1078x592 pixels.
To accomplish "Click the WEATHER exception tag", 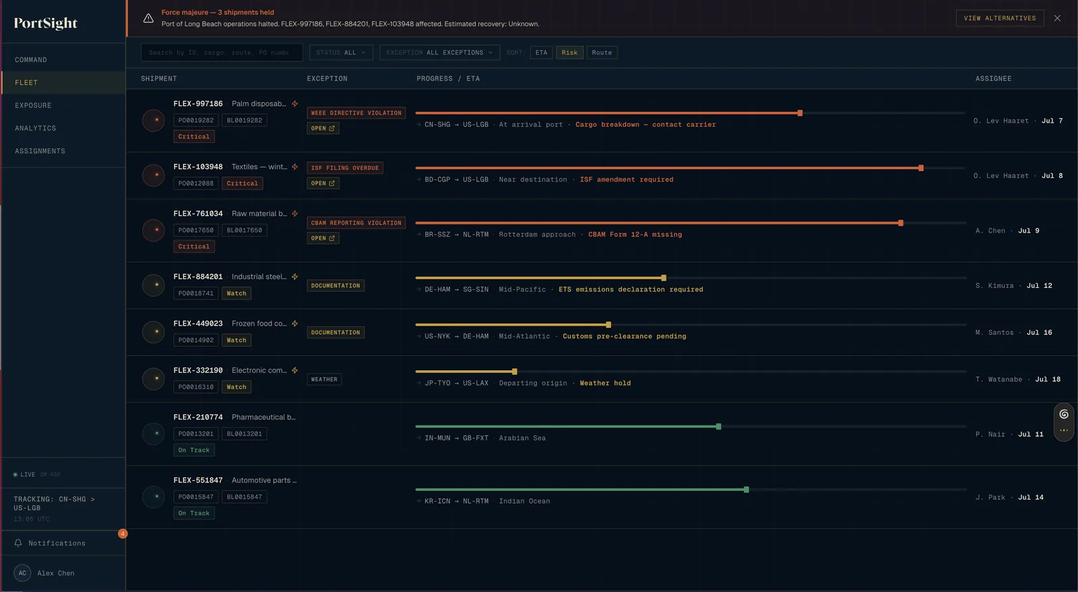I will click(x=324, y=379).
